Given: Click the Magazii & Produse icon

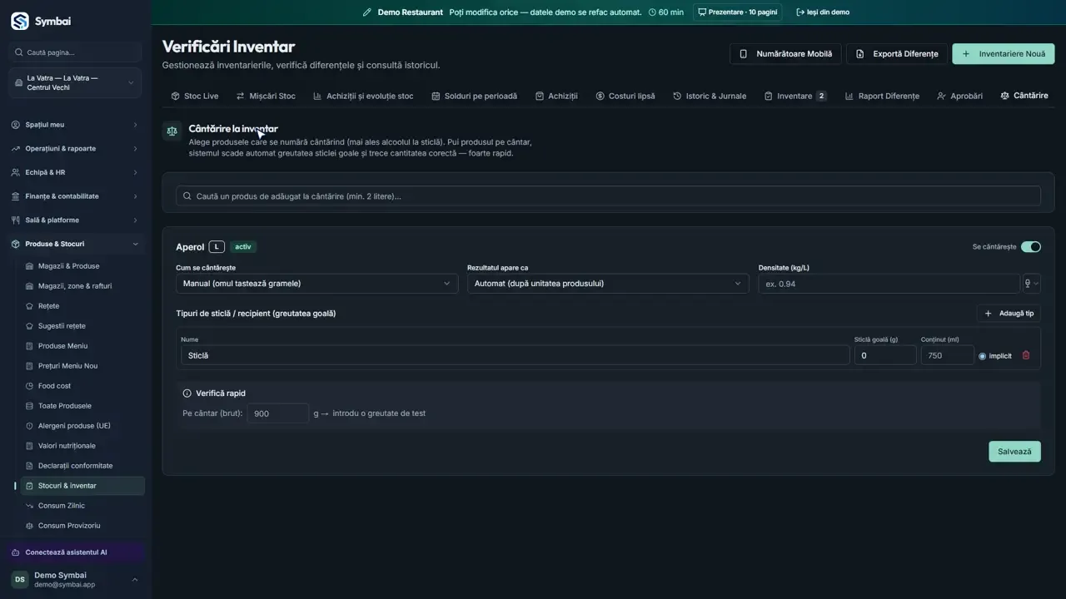Looking at the screenshot, I should [30, 266].
